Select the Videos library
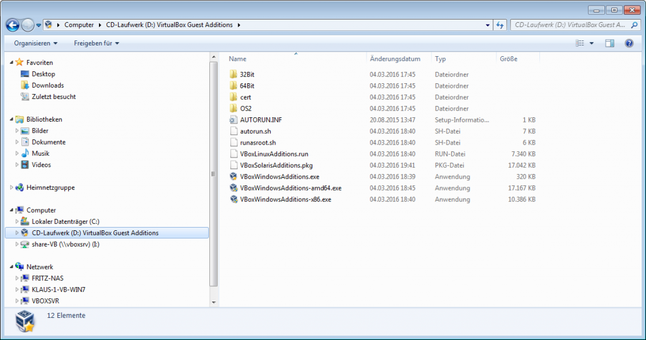 point(41,165)
